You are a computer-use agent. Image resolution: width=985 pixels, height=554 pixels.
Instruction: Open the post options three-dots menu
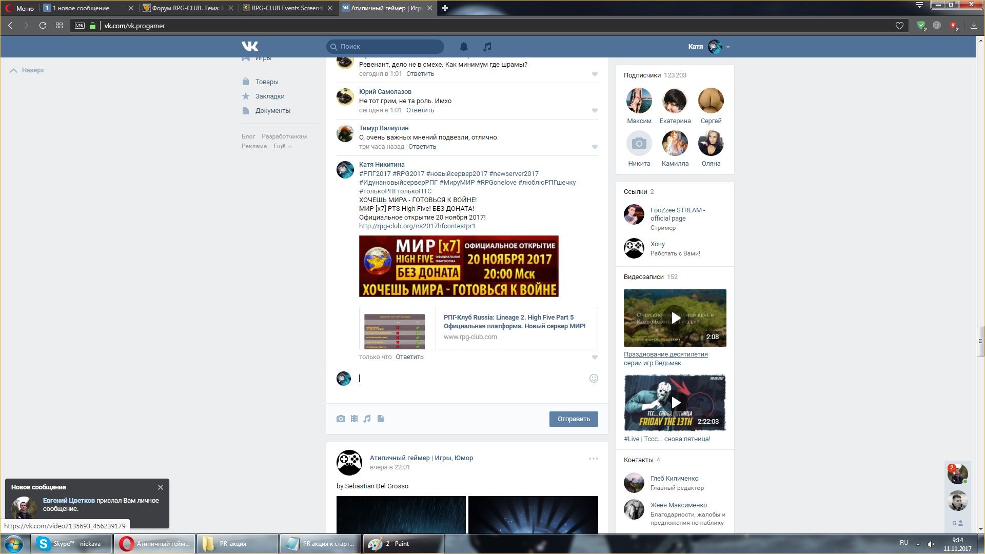pos(593,459)
